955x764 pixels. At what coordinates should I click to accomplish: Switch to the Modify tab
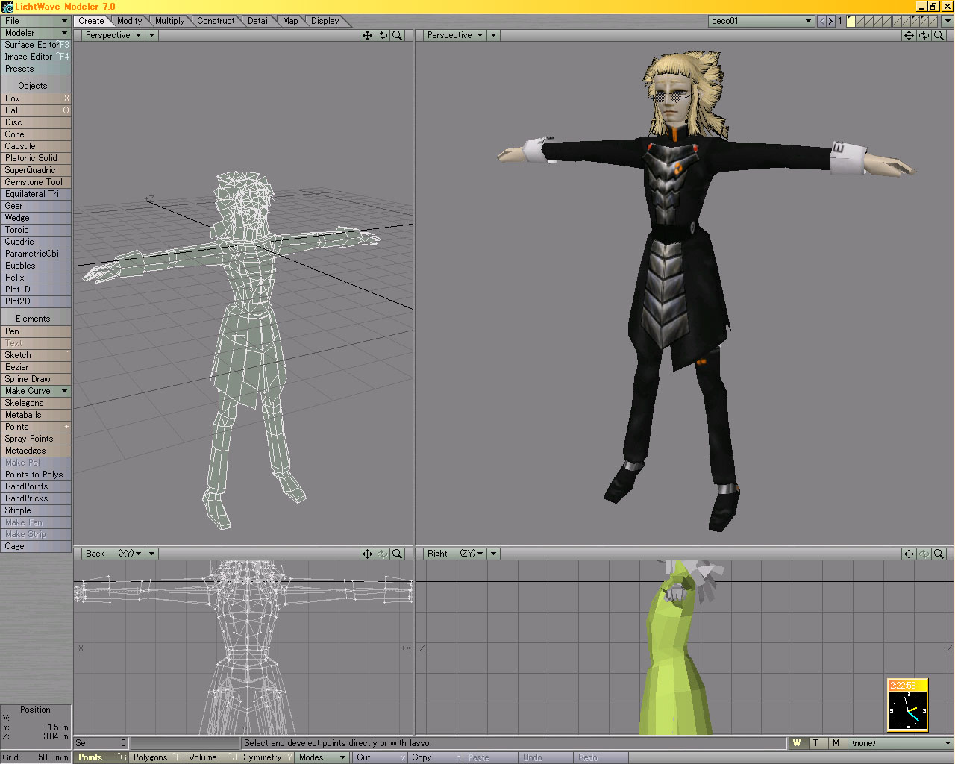pyautogui.click(x=130, y=21)
